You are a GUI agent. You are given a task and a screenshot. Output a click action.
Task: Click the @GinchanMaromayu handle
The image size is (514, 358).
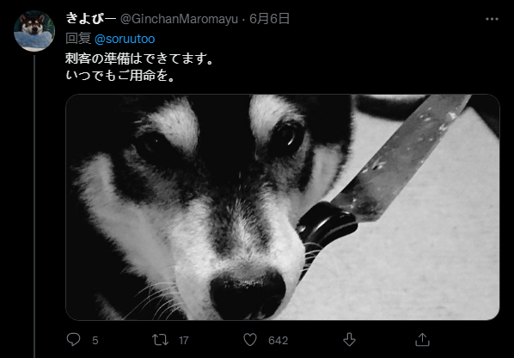click(x=179, y=19)
